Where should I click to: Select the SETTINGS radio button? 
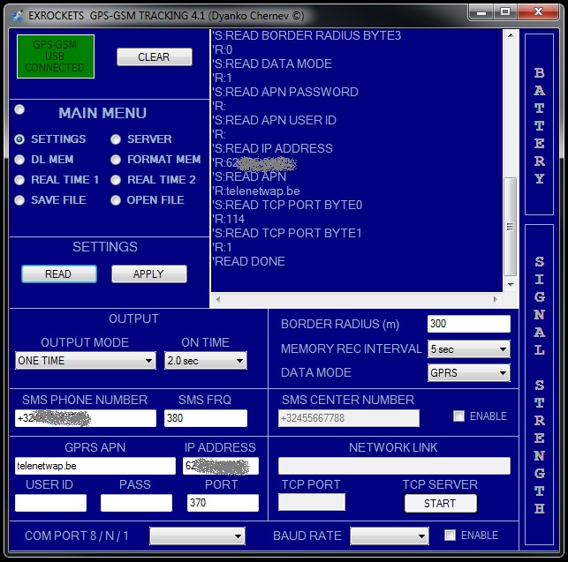tap(19, 139)
